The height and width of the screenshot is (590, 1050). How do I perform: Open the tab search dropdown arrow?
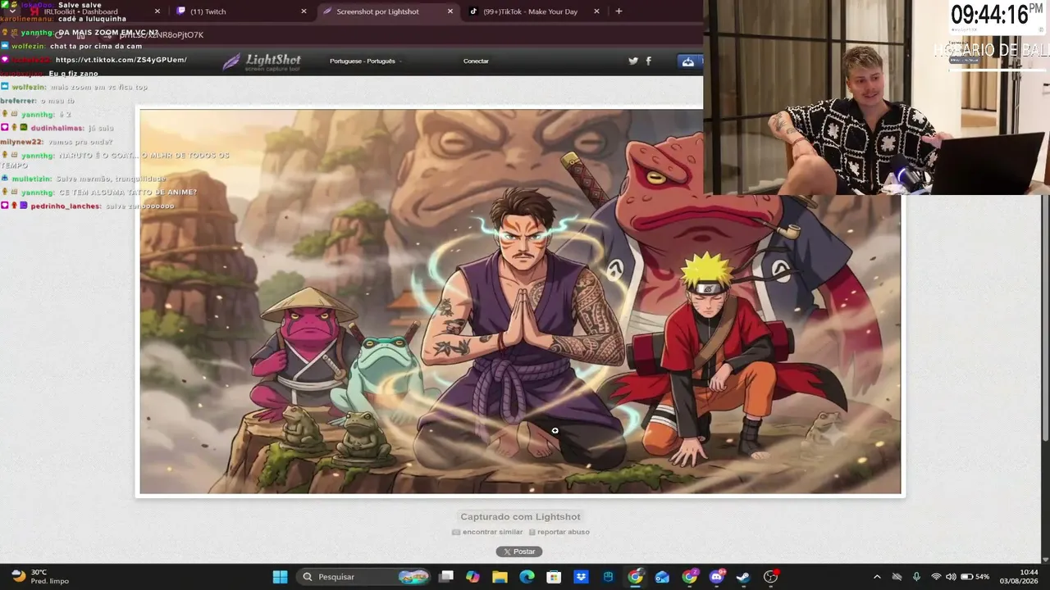(11, 11)
